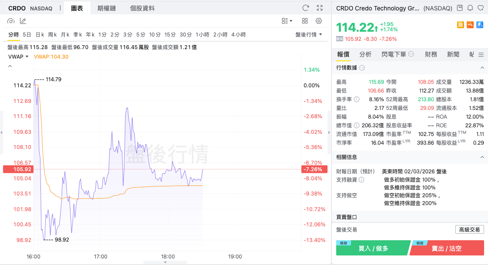
Task: Open the VWAP indicator dropdown
Action: click(x=18, y=56)
